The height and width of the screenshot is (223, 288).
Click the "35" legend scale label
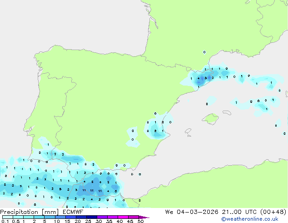tap(109, 221)
